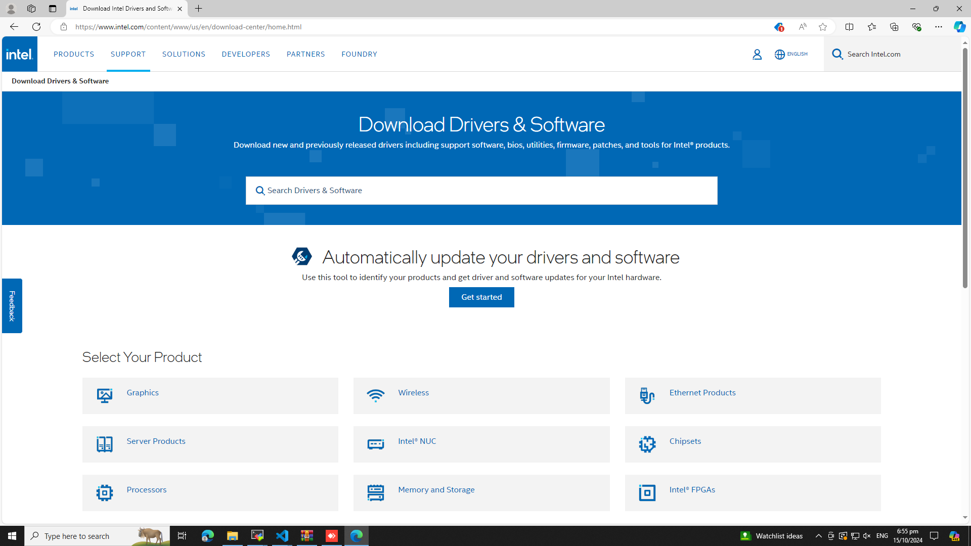Click the Intel NUC icon
Screen dimensions: 971x546
pos(376,444)
